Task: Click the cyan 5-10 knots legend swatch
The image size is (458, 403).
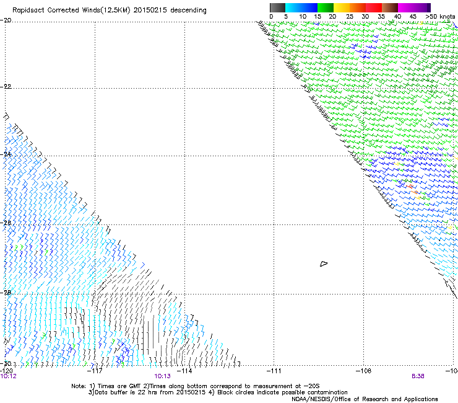Action: click(293, 7)
